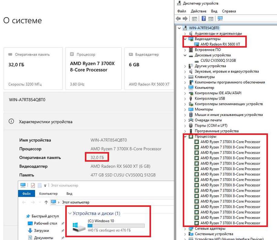Open the Файл menu in Device Manager
This screenshot has height=240, width=277.
pyautogui.click(x=182, y=11)
